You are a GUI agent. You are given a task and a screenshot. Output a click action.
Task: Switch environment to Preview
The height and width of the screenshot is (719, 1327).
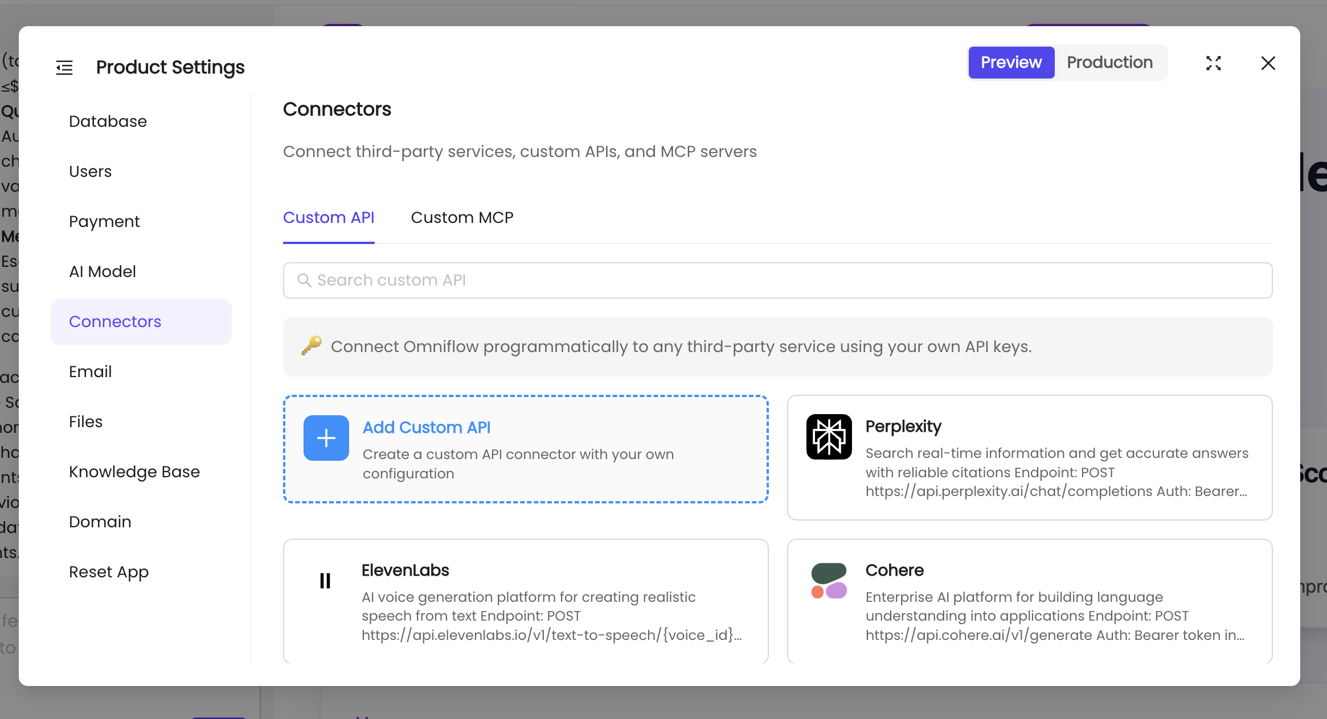(1011, 63)
